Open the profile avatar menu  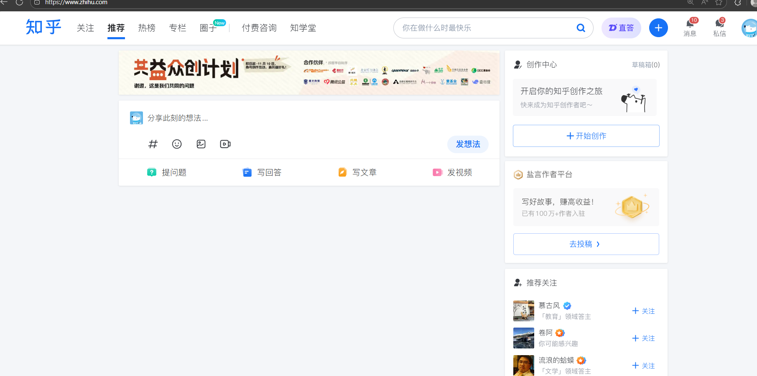pos(749,28)
